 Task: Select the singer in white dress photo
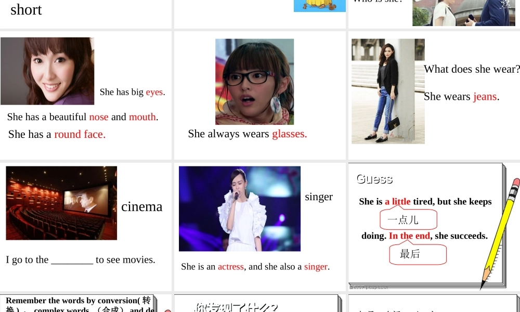click(x=239, y=209)
